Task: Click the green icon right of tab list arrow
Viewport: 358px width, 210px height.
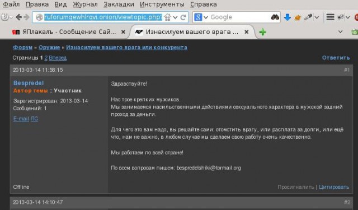Action: [355, 32]
